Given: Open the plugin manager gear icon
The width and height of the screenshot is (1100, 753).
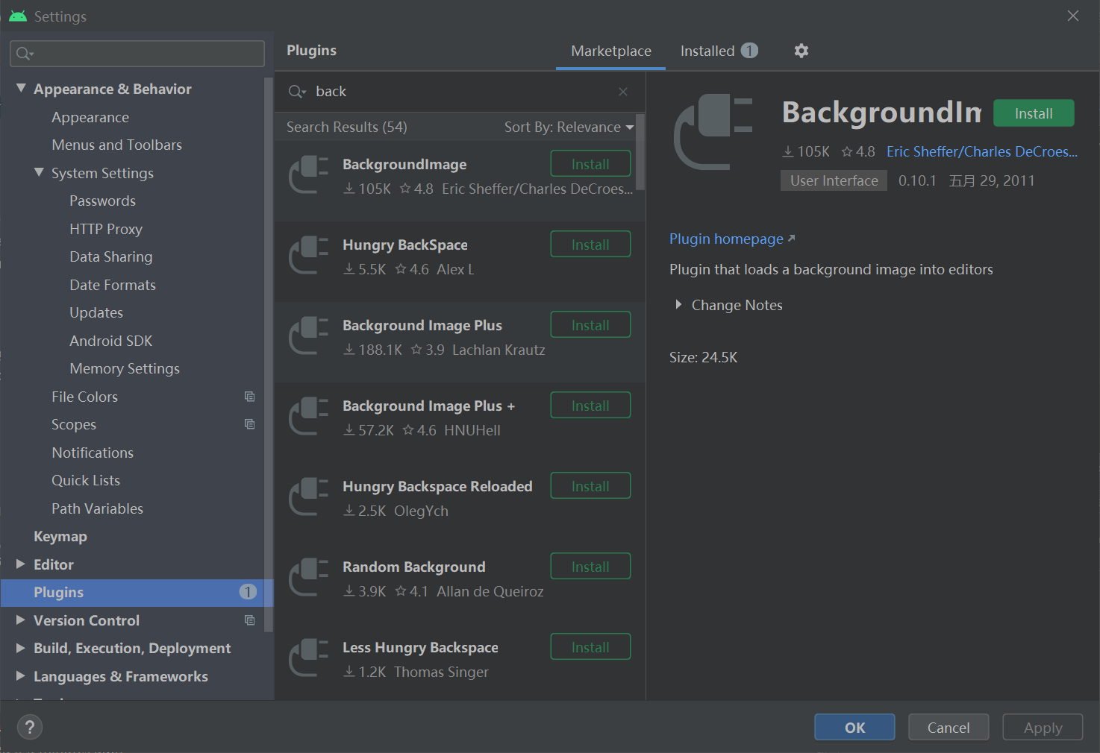Looking at the screenshot, I should 801,50.
